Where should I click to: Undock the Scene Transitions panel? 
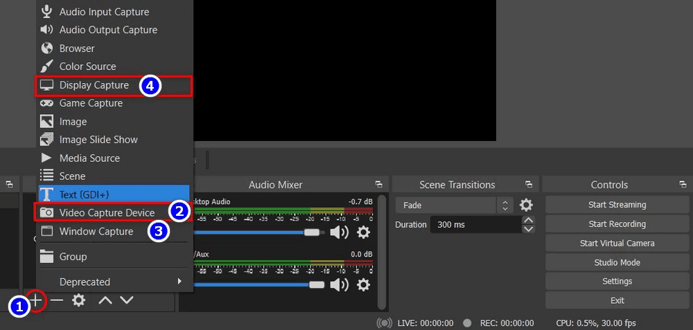click(x=529, y=185)
